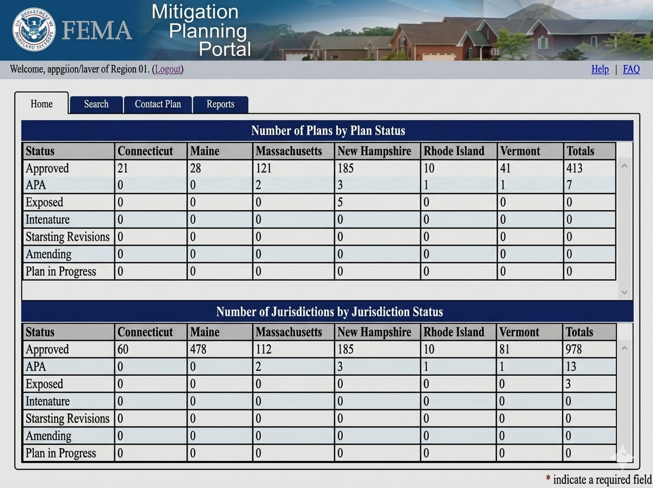Image resolution: width=653 pixels, height=488 pixels.
Task: Select Vermont column header in the Jurisdictions table
Action: 521,332
